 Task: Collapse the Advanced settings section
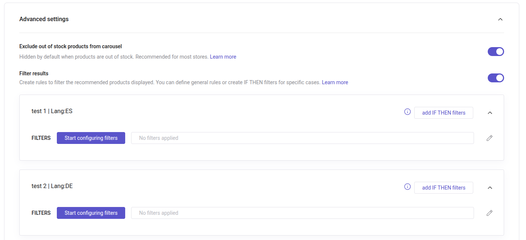500,19
